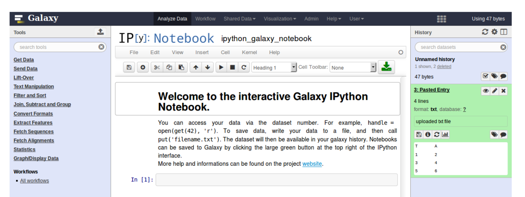Open the All workflows link

pyautogui.click(x=35, y=181)
